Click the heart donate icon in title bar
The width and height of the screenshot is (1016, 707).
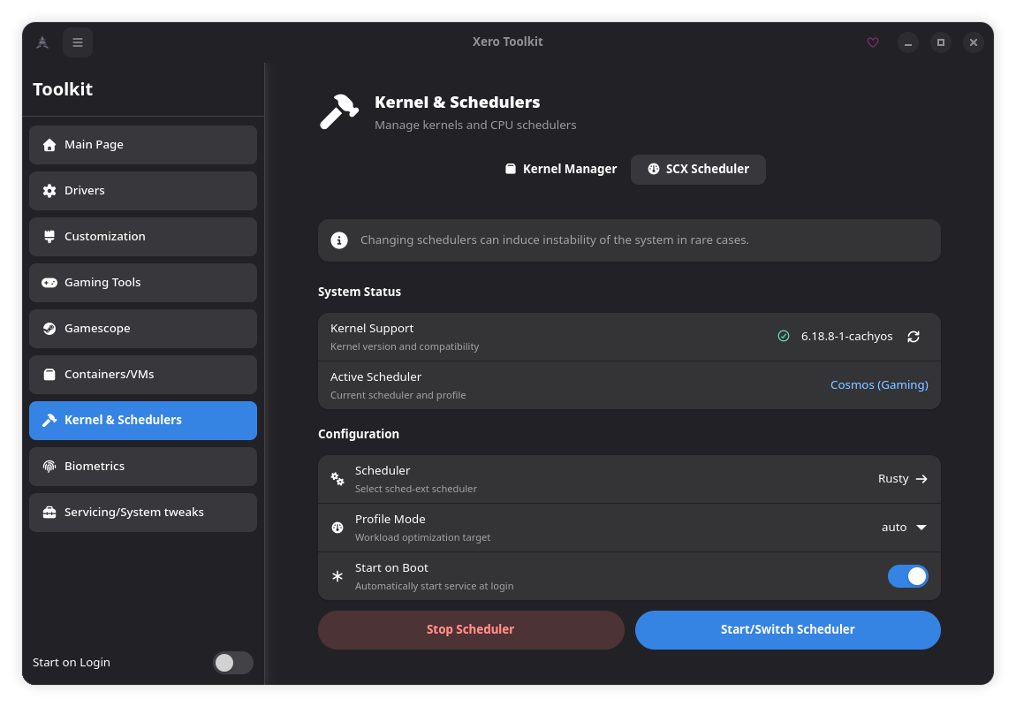coord(873,42)
